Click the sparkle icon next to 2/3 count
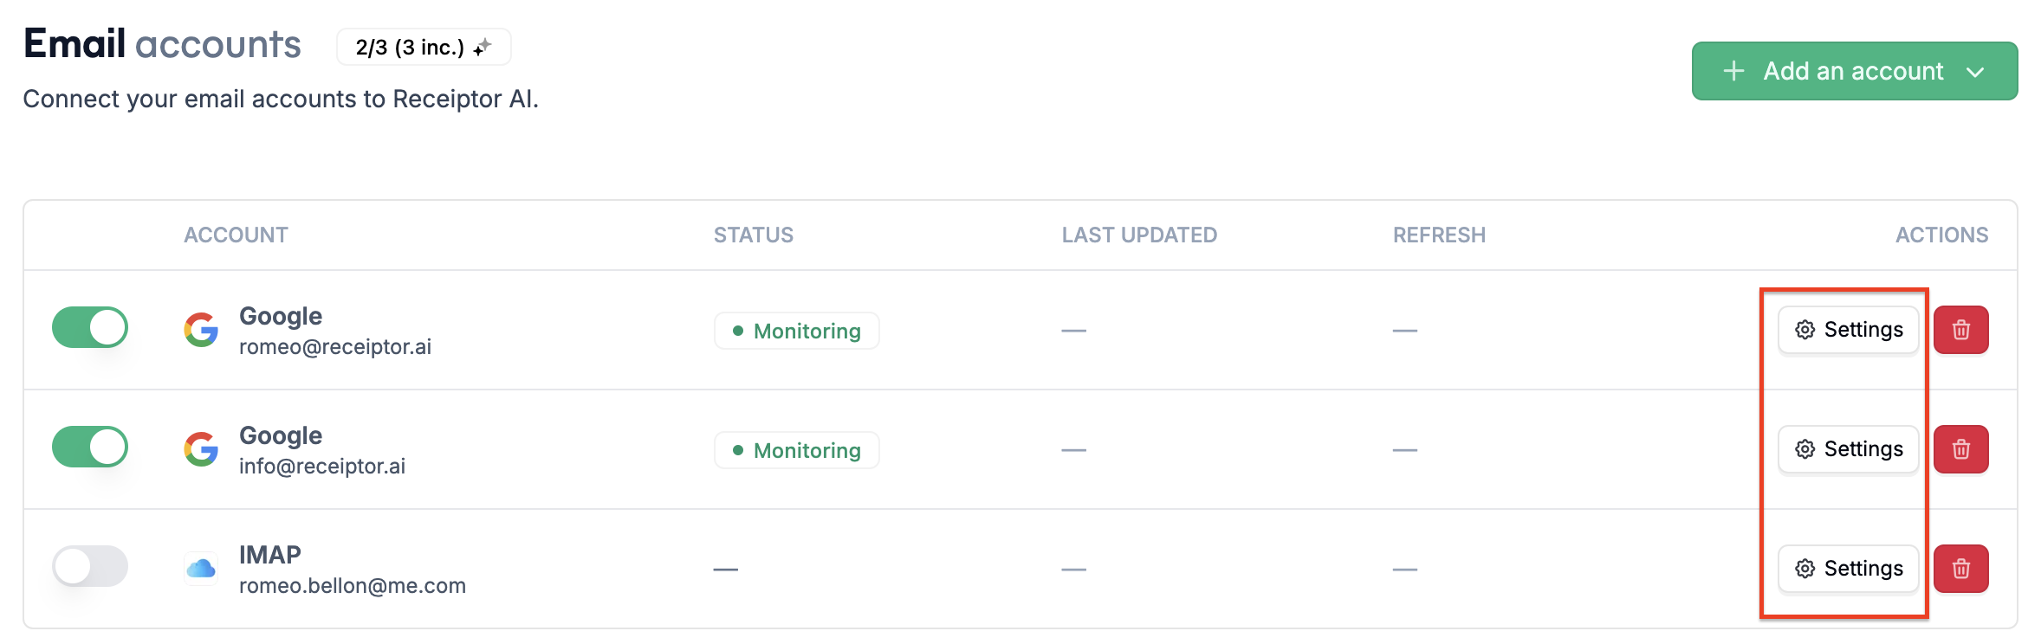Image resolution: width=2041 pixels, height=644 pixels. coord(483,47)
